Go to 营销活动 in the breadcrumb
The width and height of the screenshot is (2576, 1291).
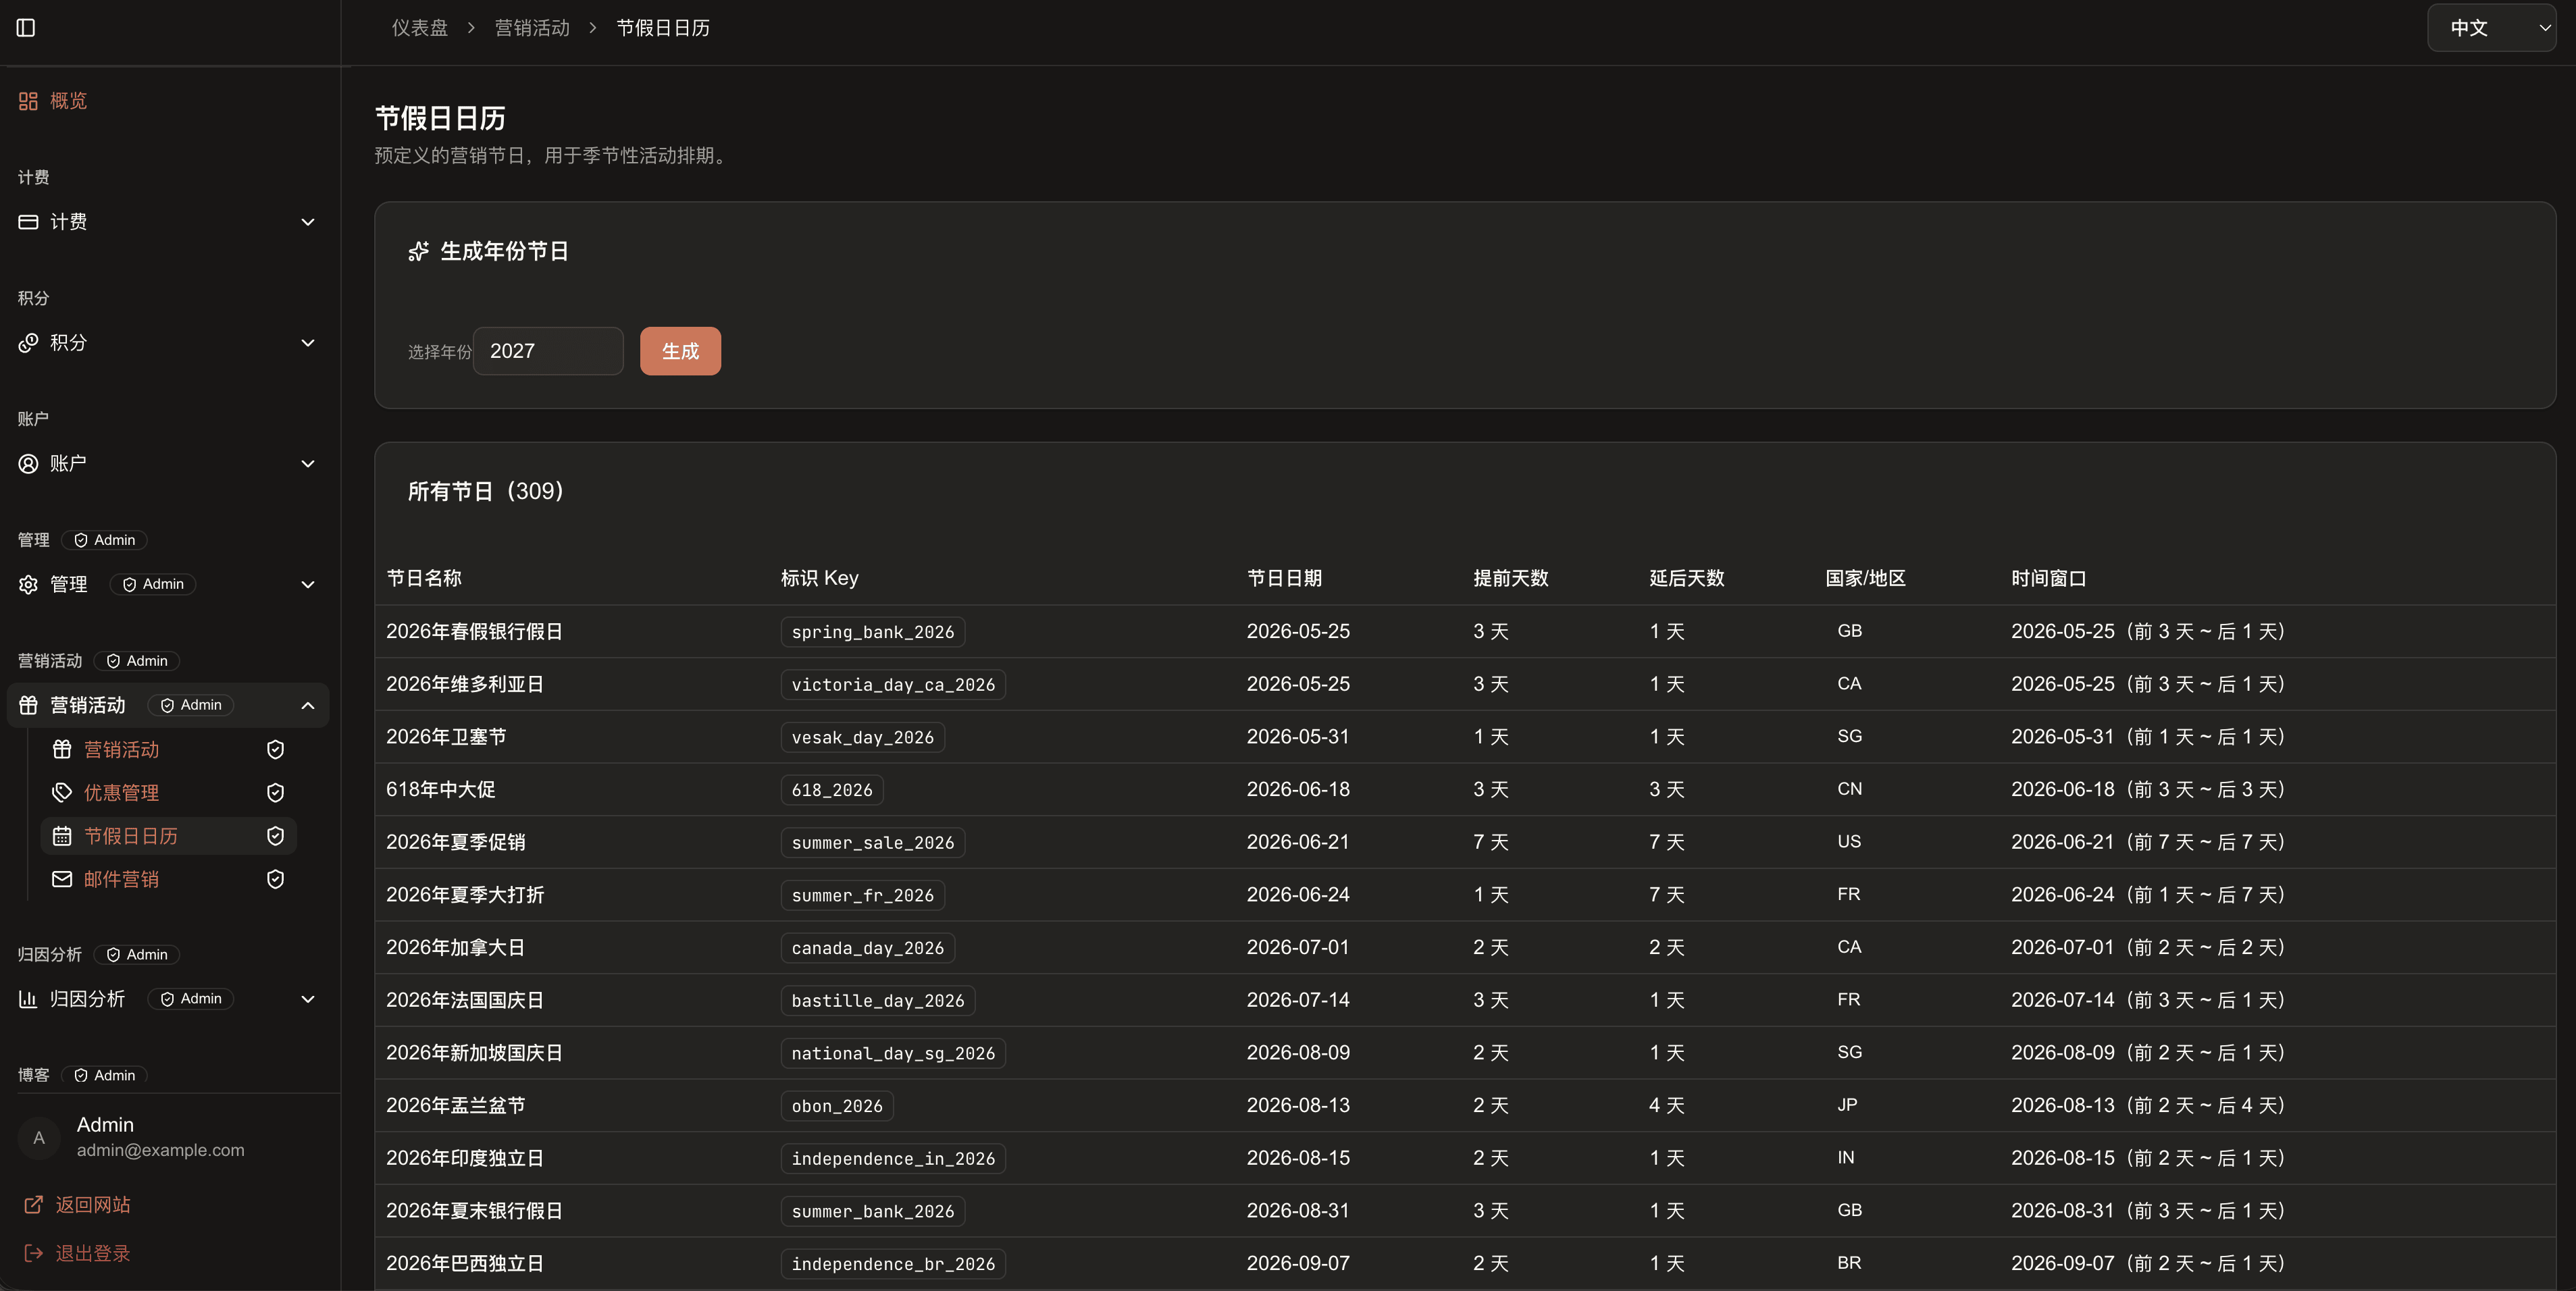point(532,28)
